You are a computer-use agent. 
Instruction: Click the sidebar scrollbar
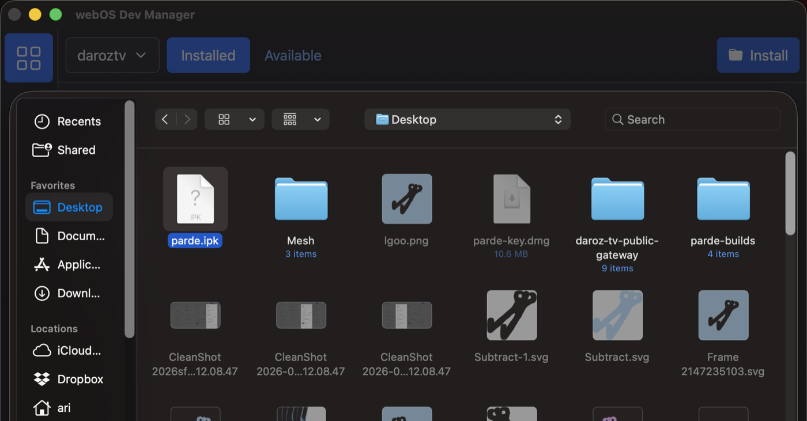pyautogui.click(x=130, y=219)
